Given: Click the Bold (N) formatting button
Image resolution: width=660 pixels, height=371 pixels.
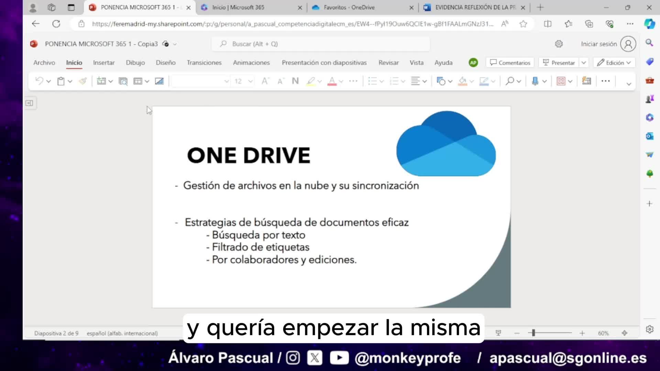Looking at the screenshot, I should click(x=295, y=81).
